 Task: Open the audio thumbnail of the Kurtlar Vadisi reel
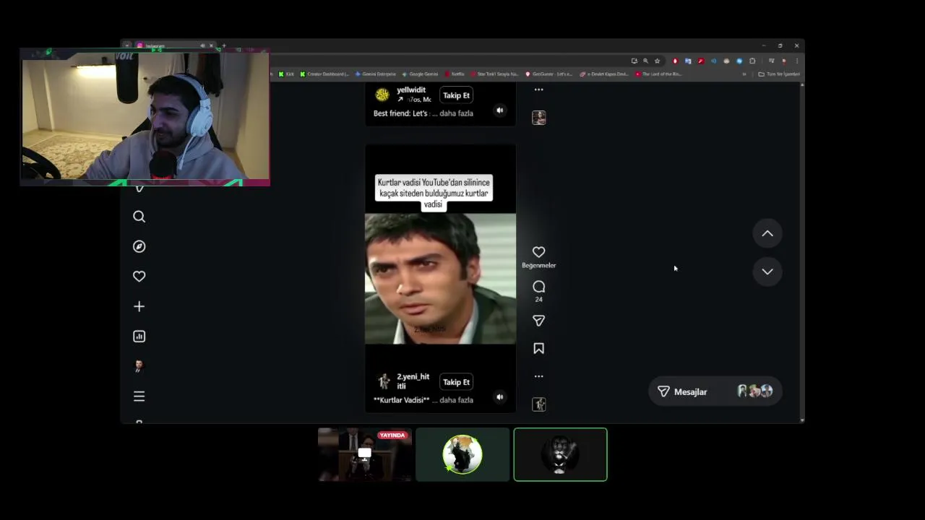(538, 404)
